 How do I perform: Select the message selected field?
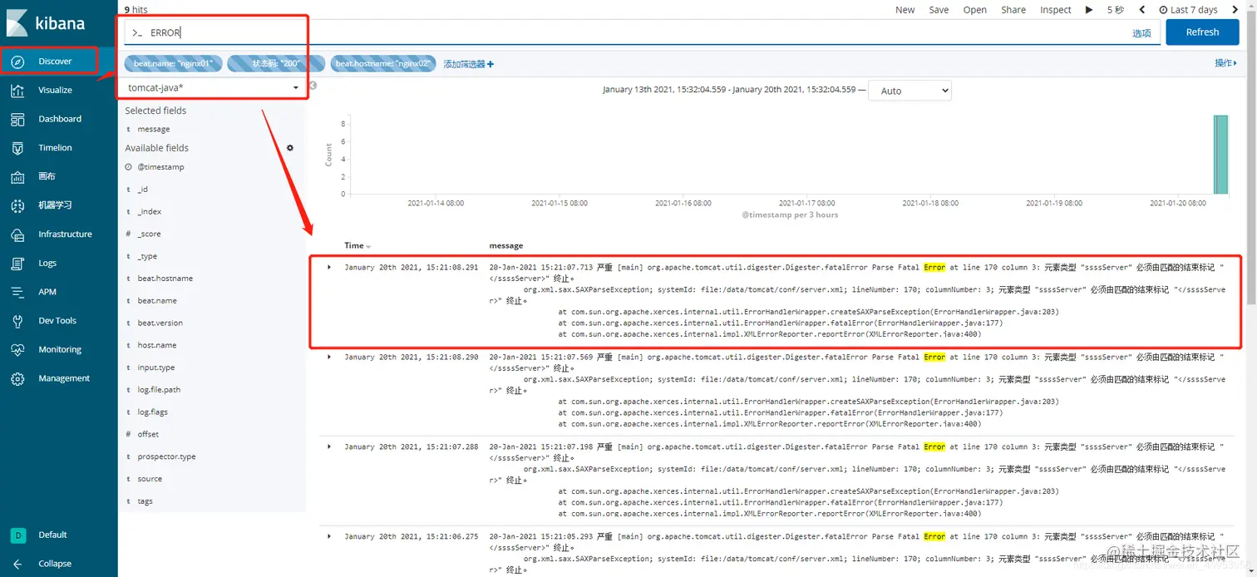click(154, 130)
